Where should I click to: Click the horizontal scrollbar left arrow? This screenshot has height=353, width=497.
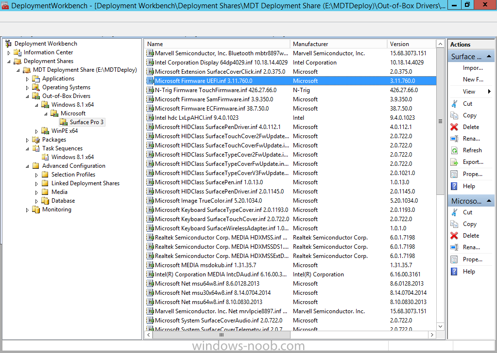pos(149,335)
